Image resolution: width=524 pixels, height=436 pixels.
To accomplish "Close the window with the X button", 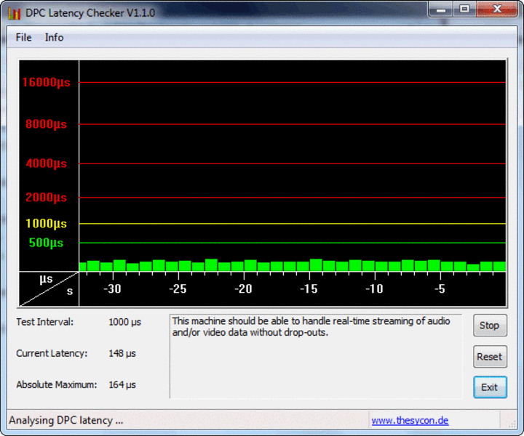I will (x=497, y=9).
